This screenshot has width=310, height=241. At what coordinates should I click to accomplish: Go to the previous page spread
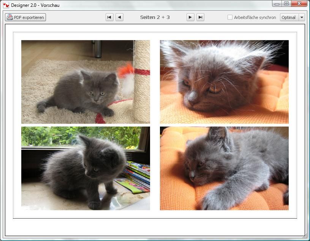tap(119, 17)
